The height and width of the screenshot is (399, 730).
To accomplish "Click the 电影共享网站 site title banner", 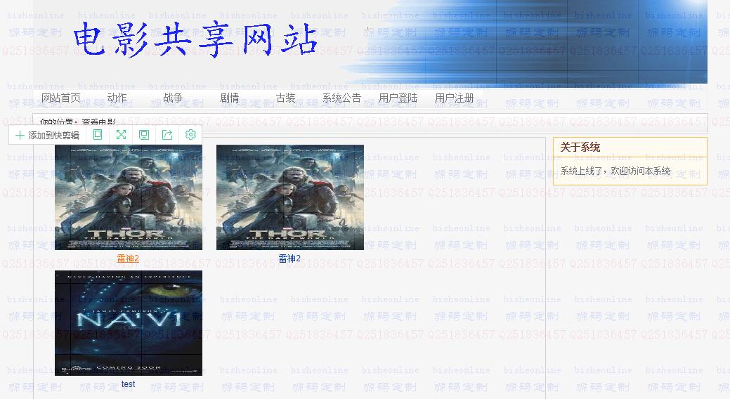I will tap(195, 39).
